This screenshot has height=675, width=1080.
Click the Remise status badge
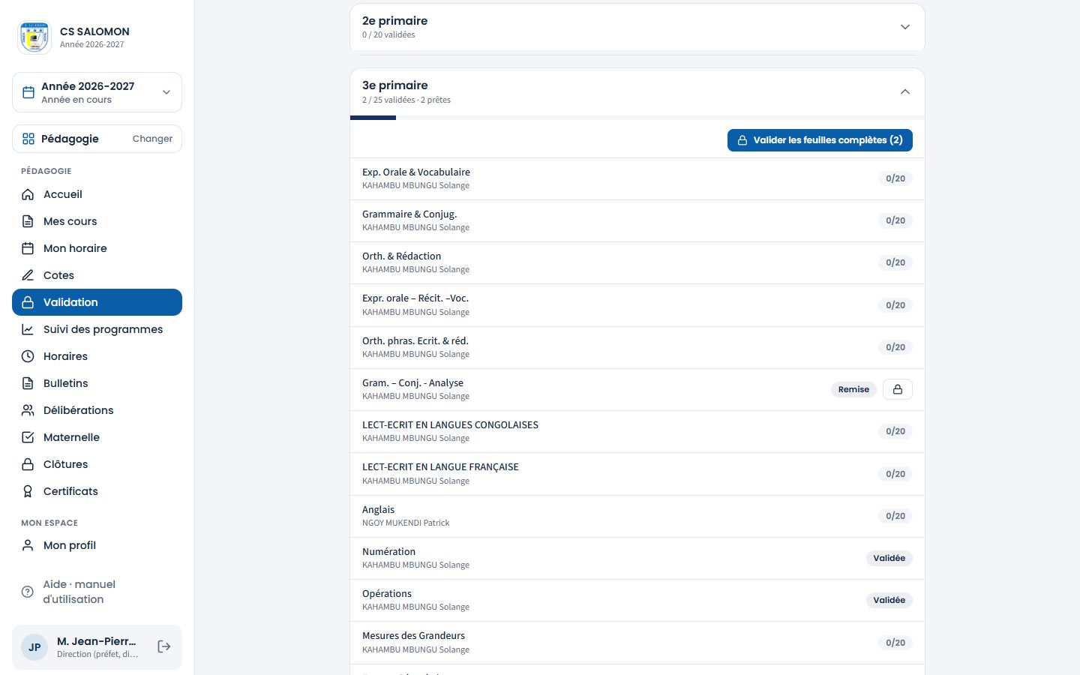[x=853, y=389]
